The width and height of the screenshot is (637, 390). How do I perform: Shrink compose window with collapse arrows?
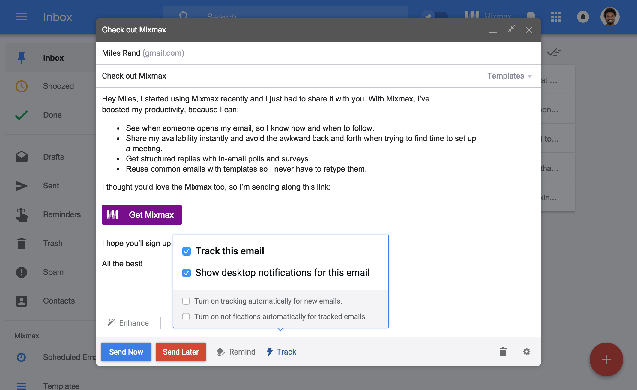(511, 29)
